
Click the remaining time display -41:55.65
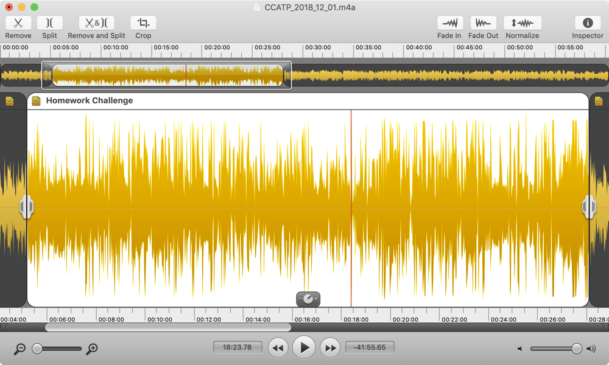370,347
